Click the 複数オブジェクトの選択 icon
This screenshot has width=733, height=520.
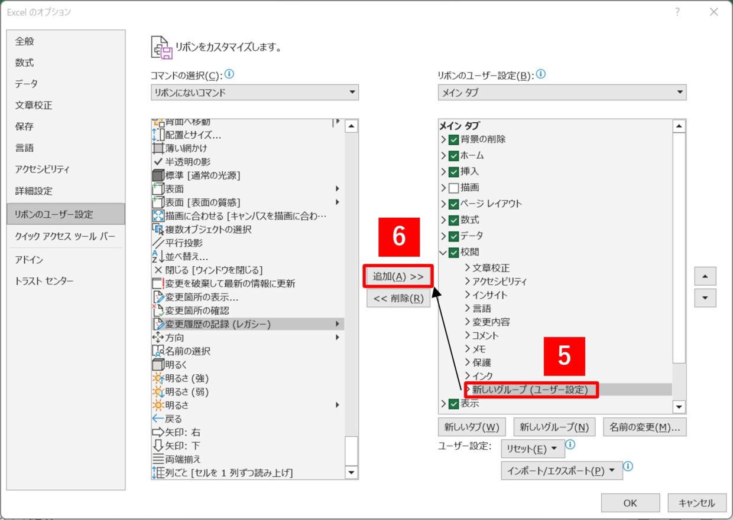pyautogui.click(x=158, y=230)
